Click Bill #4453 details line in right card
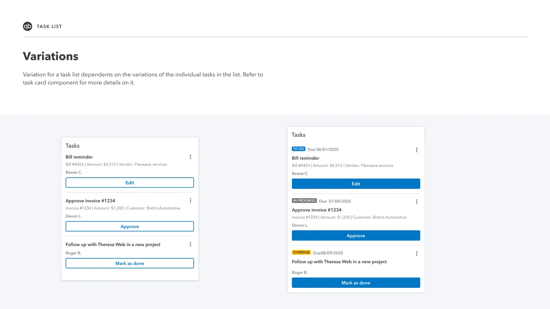The height and width of the screenshot is (309, 550). 343,166
